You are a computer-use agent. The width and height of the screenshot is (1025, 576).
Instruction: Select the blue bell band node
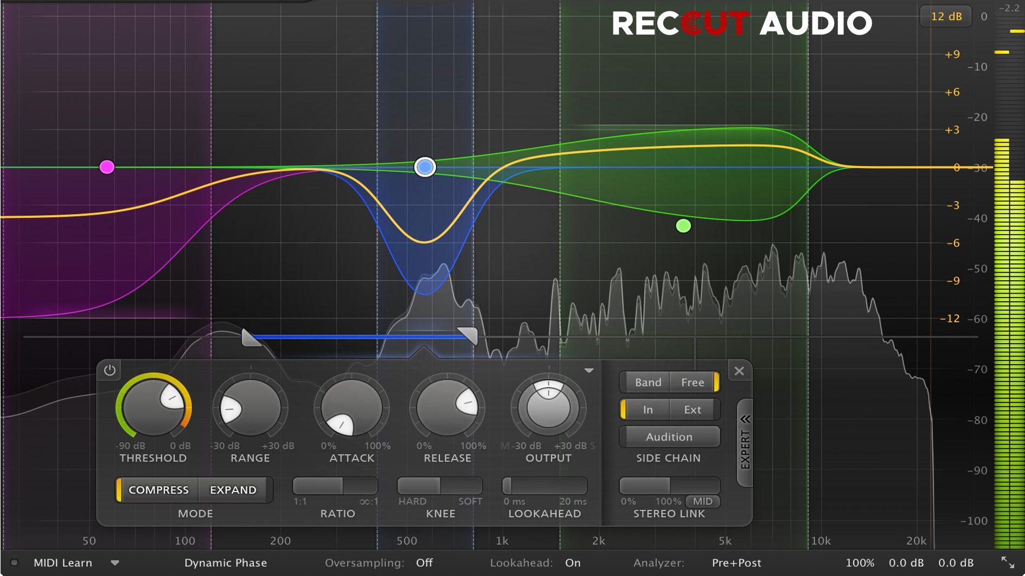425,167
